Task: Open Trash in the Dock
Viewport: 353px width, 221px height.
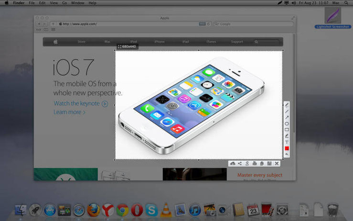Action: tap(333, 210)
